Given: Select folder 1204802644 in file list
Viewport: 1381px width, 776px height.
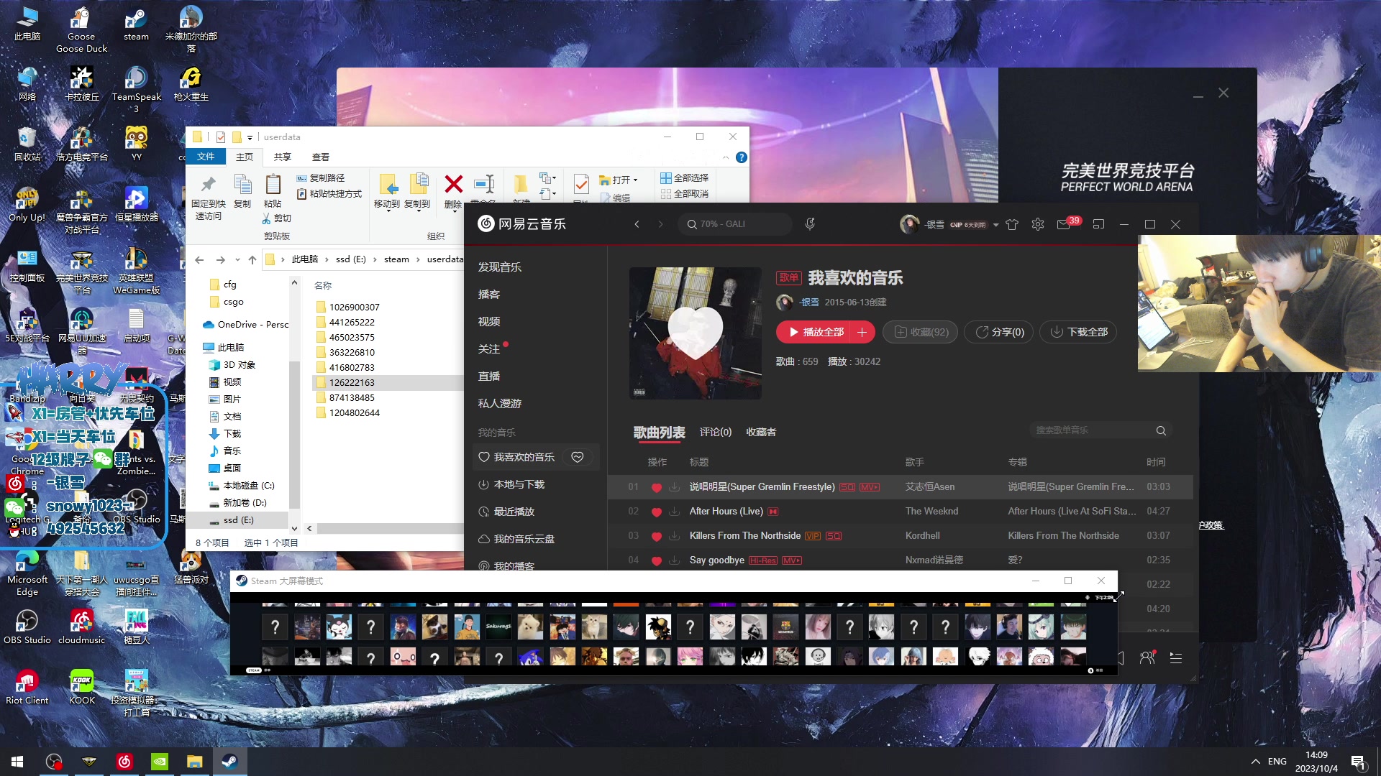Looking at the screenshot, I should (355, 412).
